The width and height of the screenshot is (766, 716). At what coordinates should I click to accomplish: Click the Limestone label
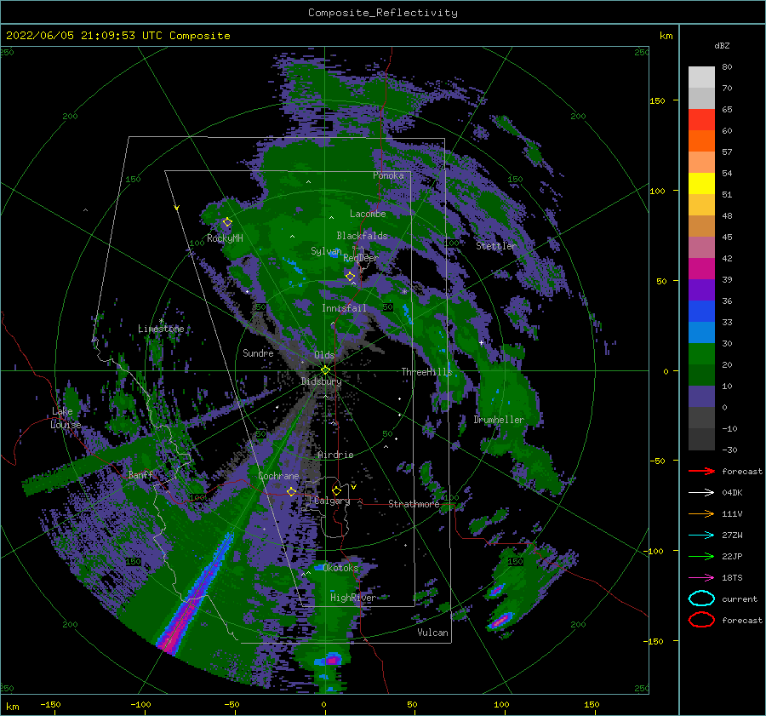click(161, 329)
